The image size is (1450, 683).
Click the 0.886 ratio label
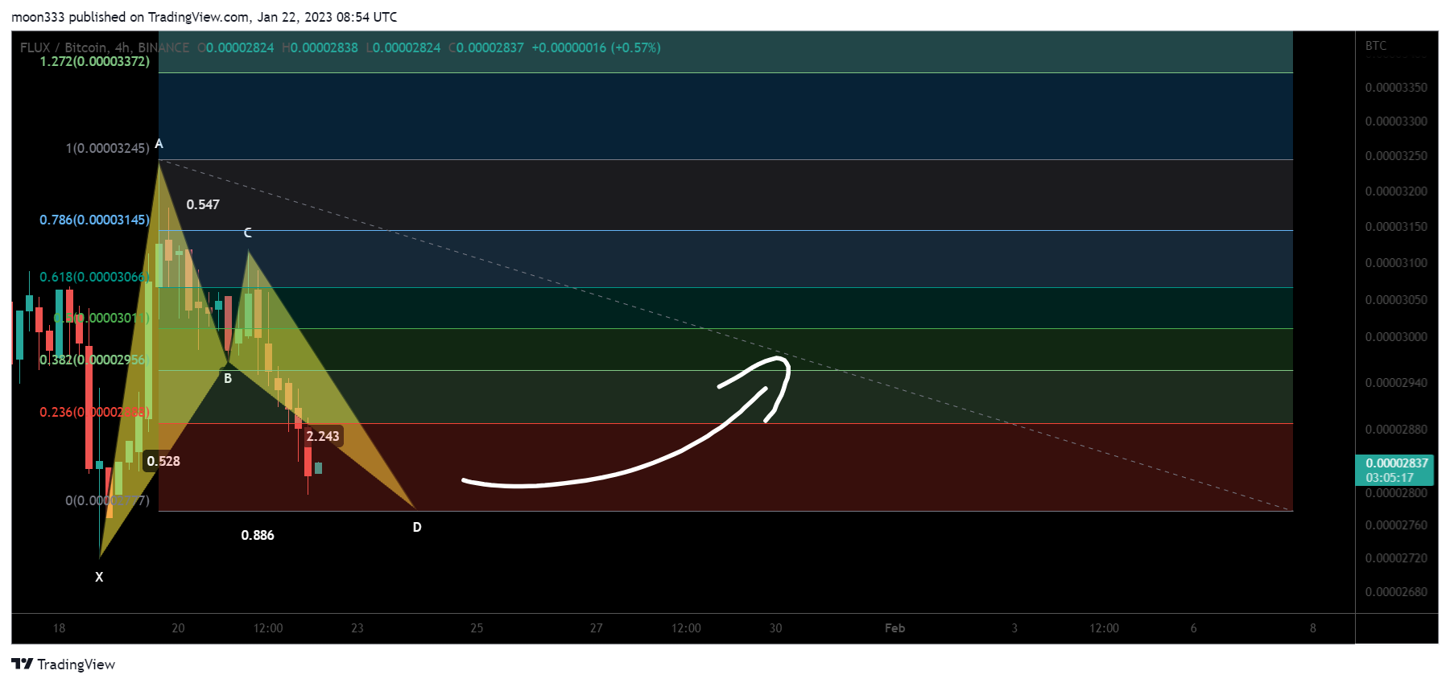258,535
